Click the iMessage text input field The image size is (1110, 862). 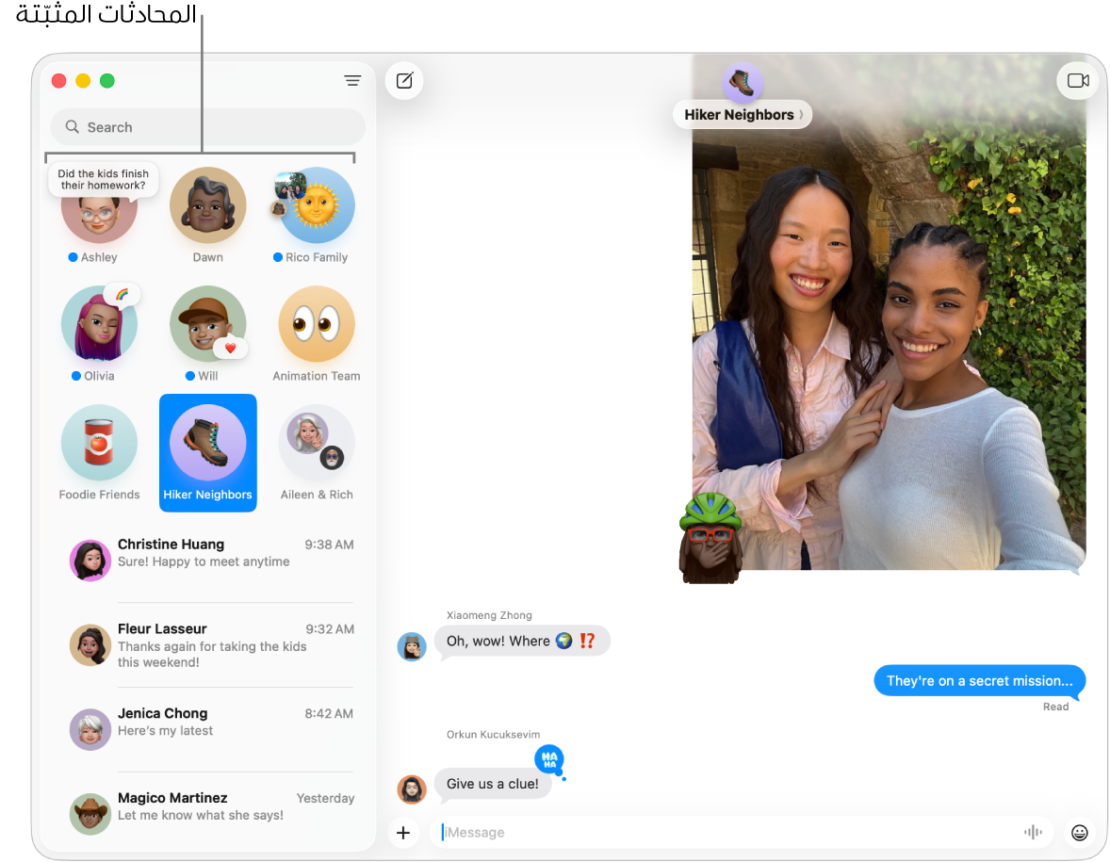point(726,832)
